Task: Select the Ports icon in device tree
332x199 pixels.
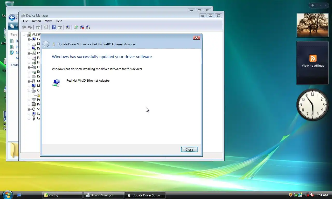Action: click(34, 100)
